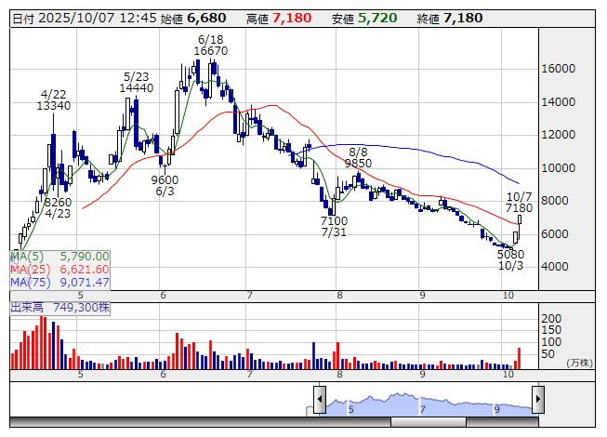Click the 8260 4/23 low label
Image resolution: width=607 pixels, height=437 pixels.
coord(58,208)
